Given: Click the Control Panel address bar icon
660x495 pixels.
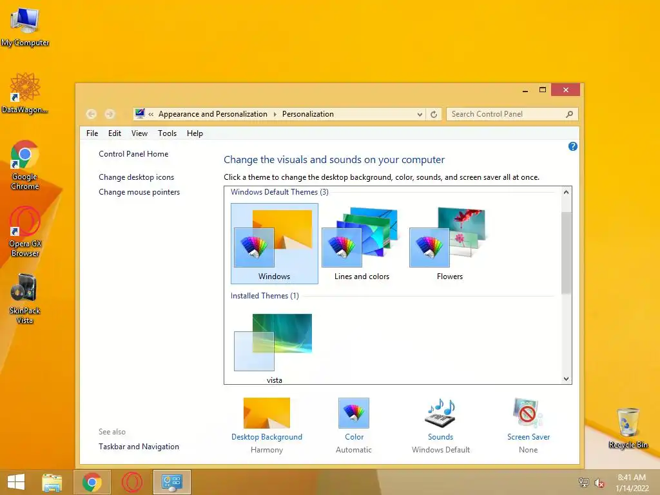Looking at the screenshot, I should click(140, 113).
